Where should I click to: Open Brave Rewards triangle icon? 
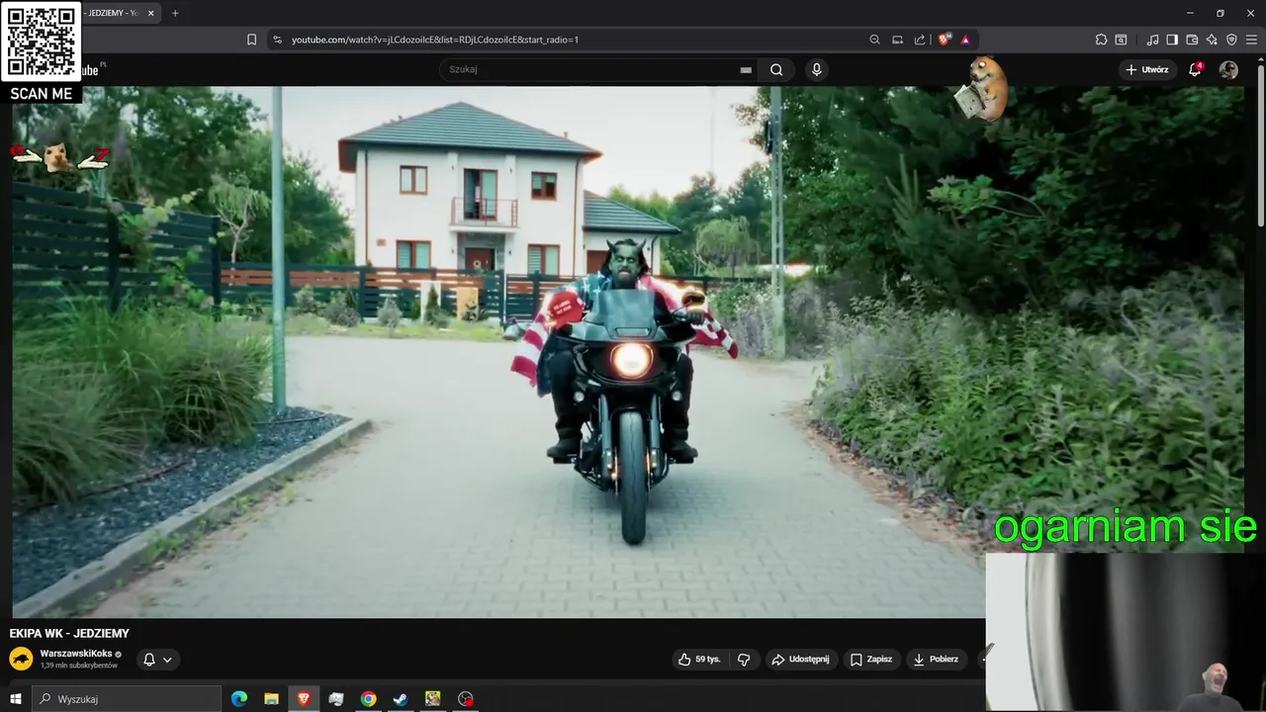click(x=965, y=40)
